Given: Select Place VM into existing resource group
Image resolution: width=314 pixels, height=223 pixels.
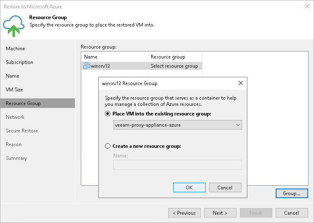Looking at the screenshot, I should [x=108, y=114].
